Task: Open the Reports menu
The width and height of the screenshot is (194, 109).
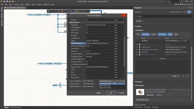Action: pos(39,5)
